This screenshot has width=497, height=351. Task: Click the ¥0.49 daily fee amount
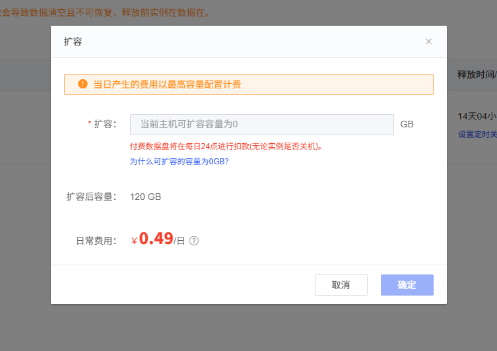(152, 239)
